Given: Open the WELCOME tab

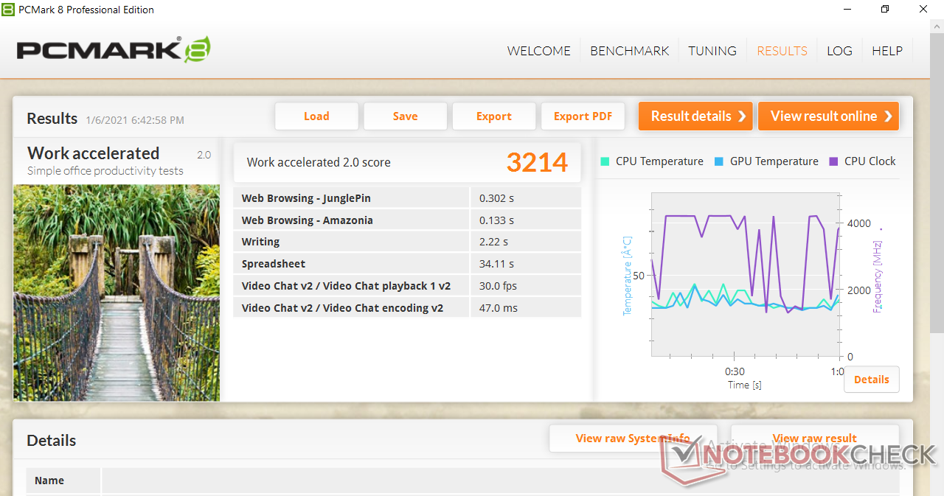Looking at the screenshot, I should click(x=538, y=51).
